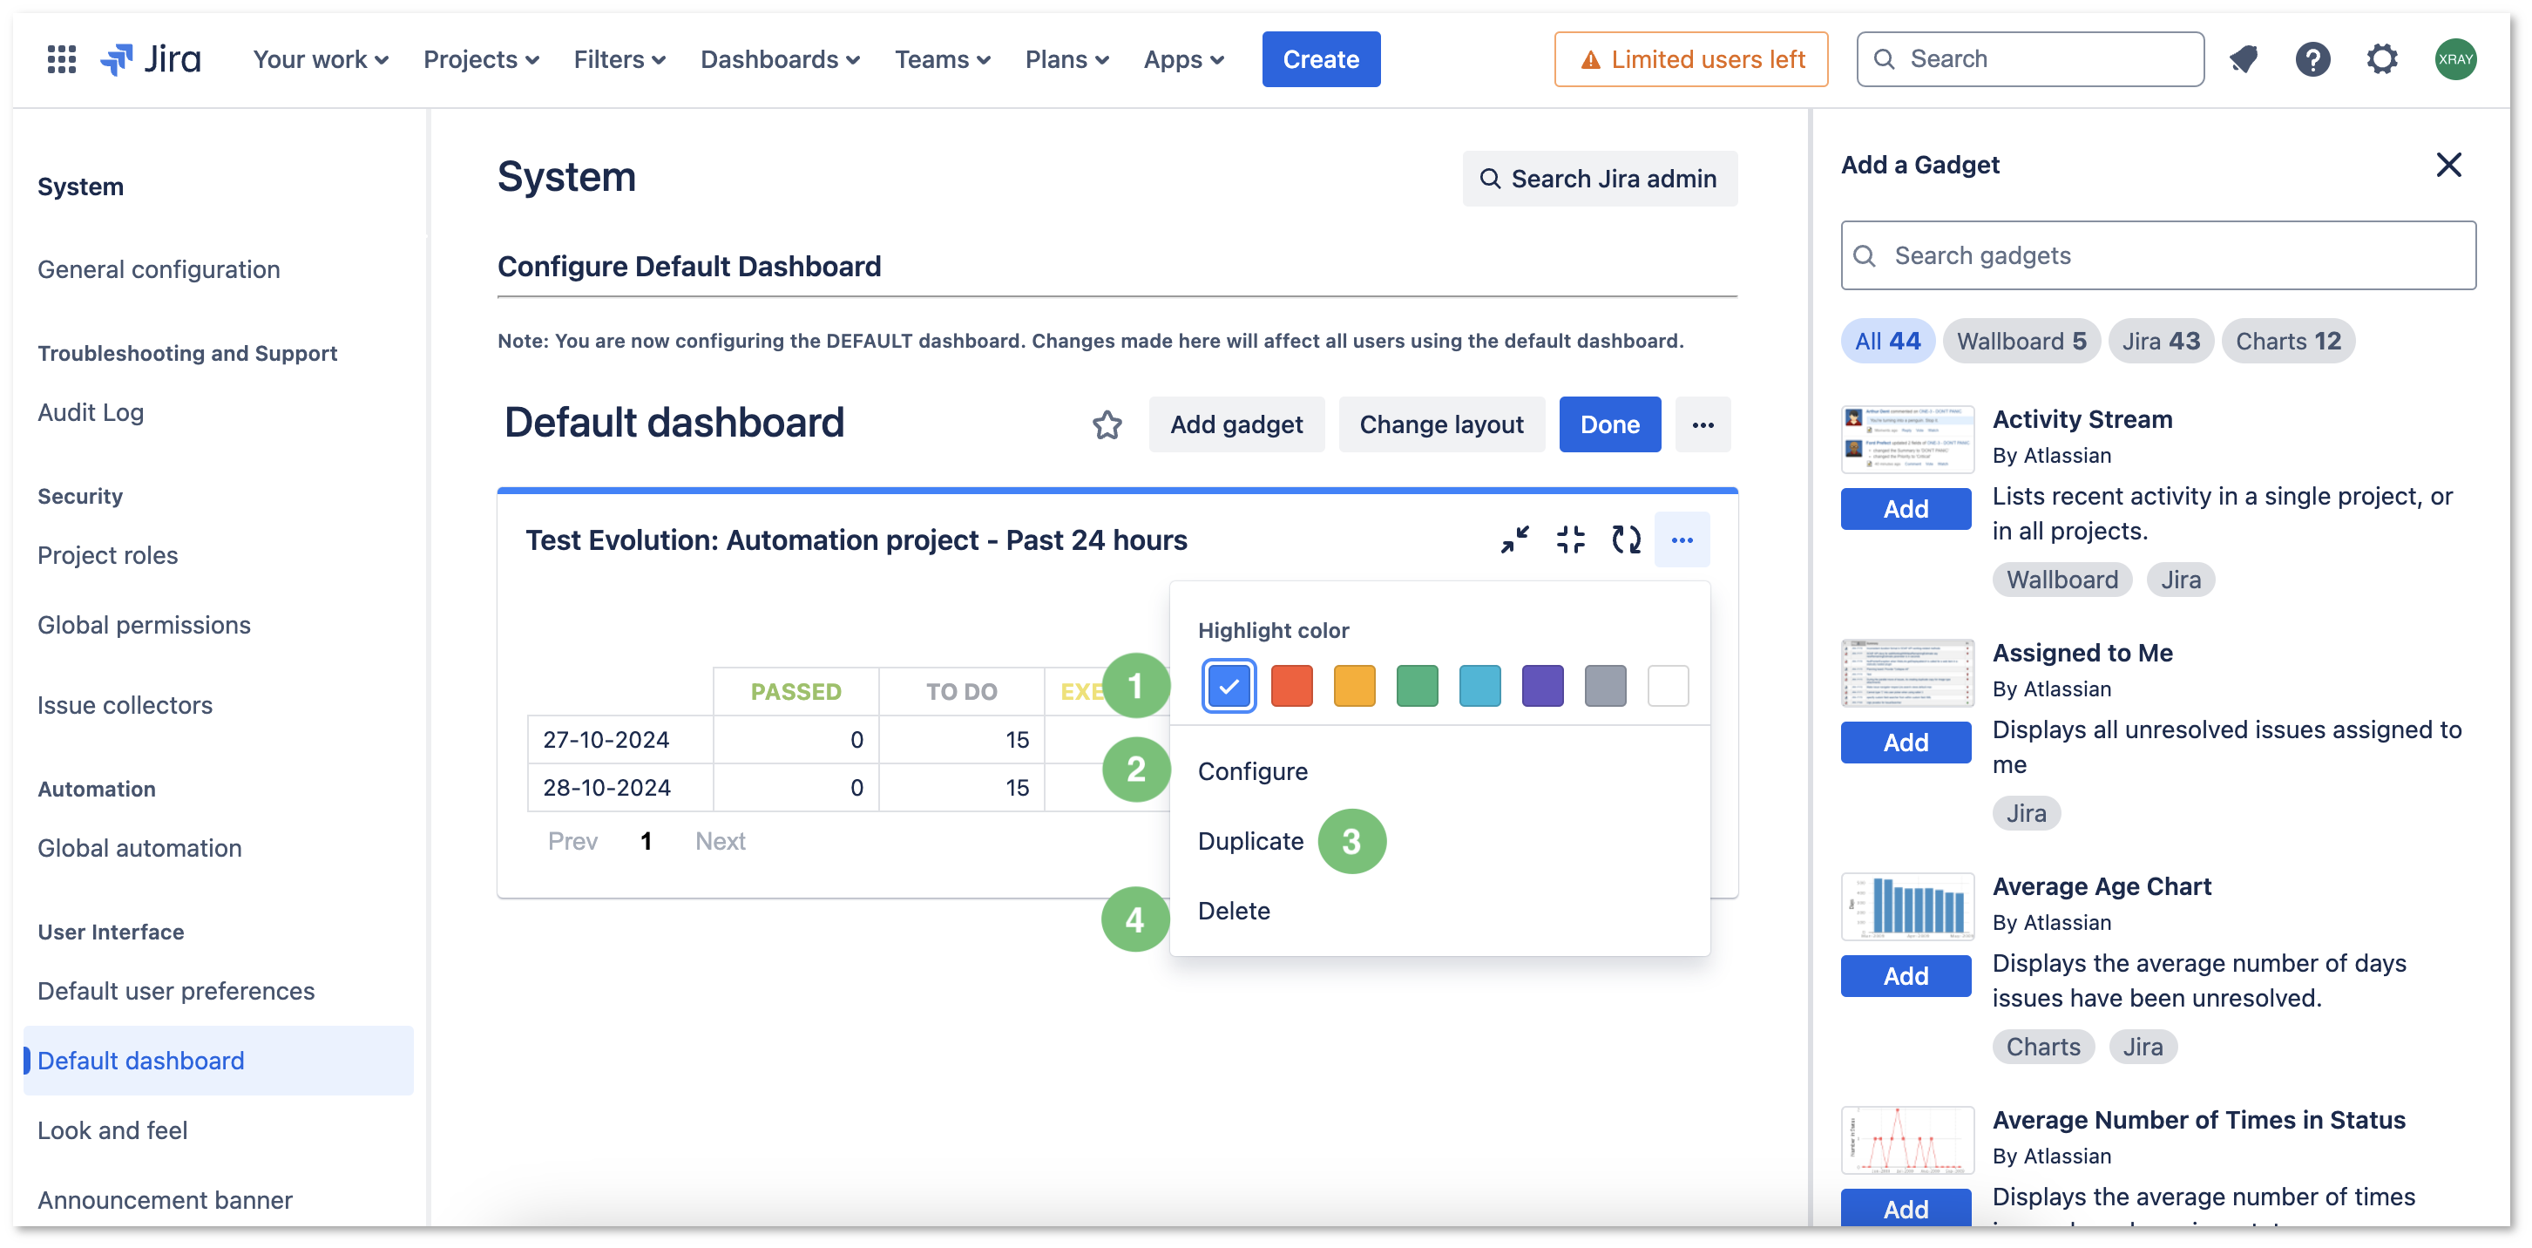
Task: Open Look and feel in sidebar
Action: [x=112, y=1130]
